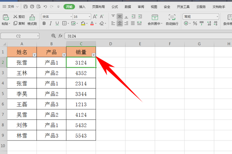Click the table style icon

pos(73,23)
